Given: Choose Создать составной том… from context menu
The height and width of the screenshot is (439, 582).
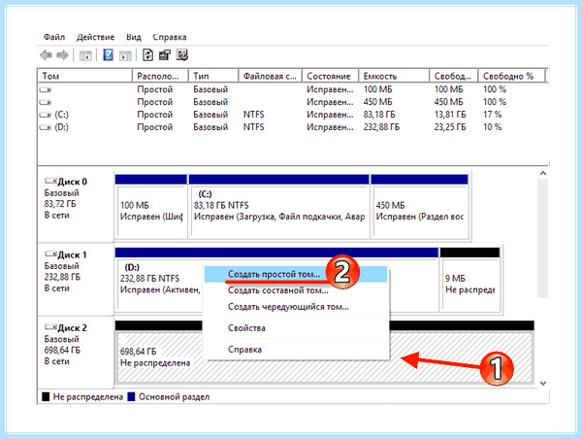Looking at the screenshot, I should point(296,290).
